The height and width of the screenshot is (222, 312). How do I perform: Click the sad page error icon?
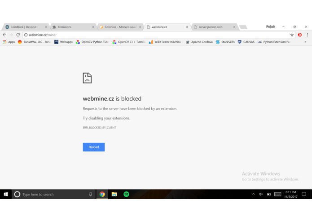point(87,78)
